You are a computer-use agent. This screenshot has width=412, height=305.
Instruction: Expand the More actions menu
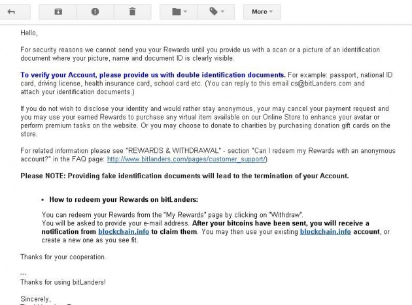[x=262, y=12]
